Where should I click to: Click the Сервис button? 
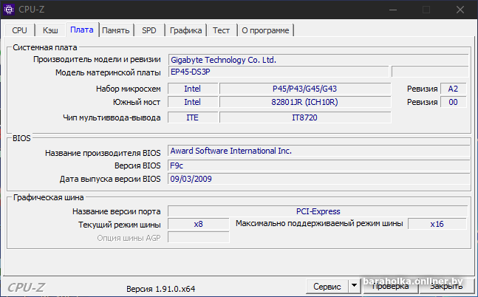(x=327, y=287)
